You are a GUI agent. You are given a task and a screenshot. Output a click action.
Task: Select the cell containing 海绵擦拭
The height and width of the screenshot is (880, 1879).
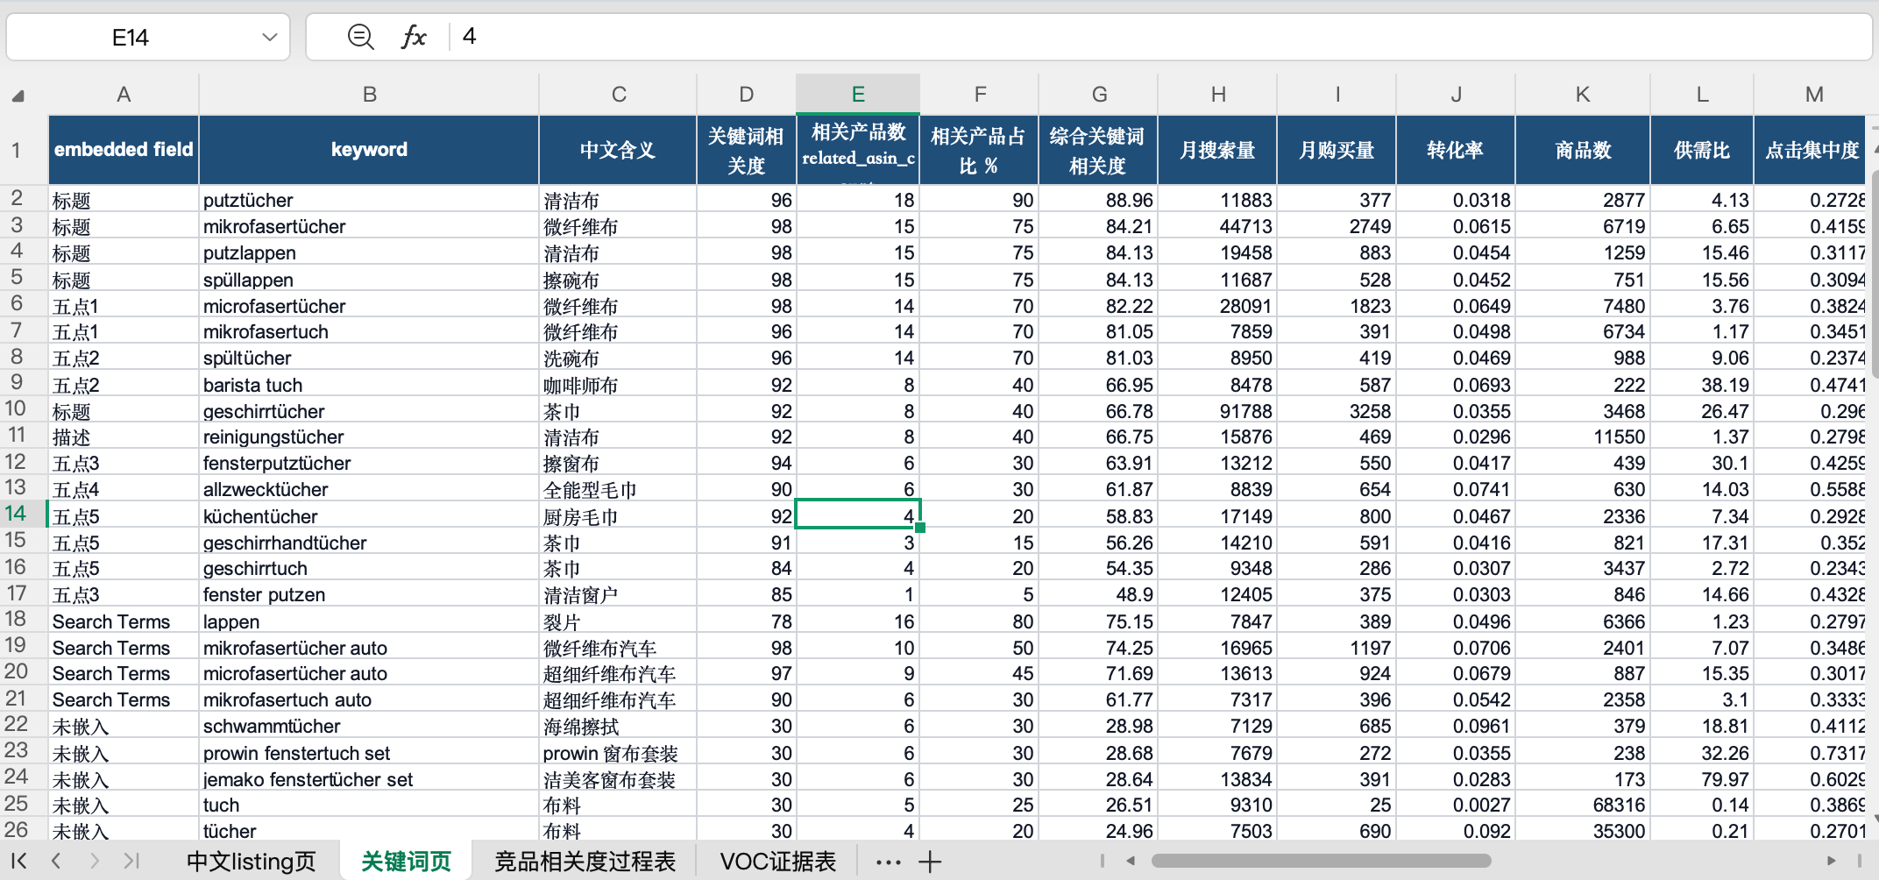click(618, 726)
